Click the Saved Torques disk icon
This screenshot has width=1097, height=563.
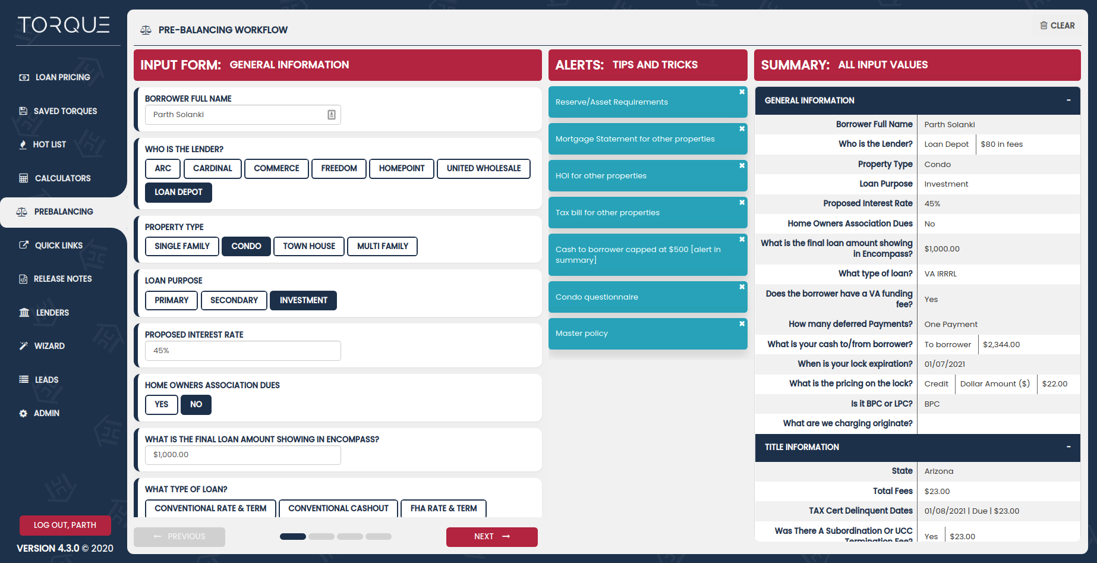click(23, 111)
